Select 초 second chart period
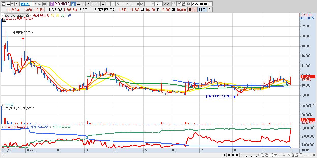This screenshot has height=158, width=317. coord(98,4)
